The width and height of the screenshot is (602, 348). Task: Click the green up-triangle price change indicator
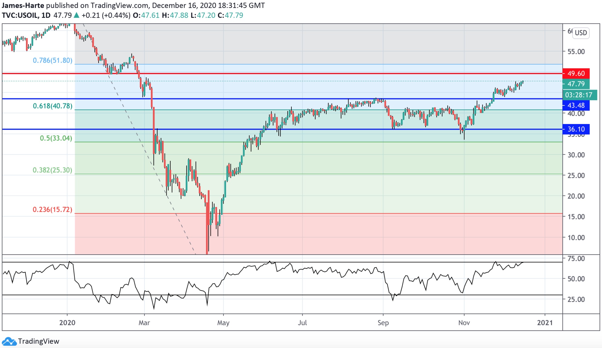coord(77,15)
